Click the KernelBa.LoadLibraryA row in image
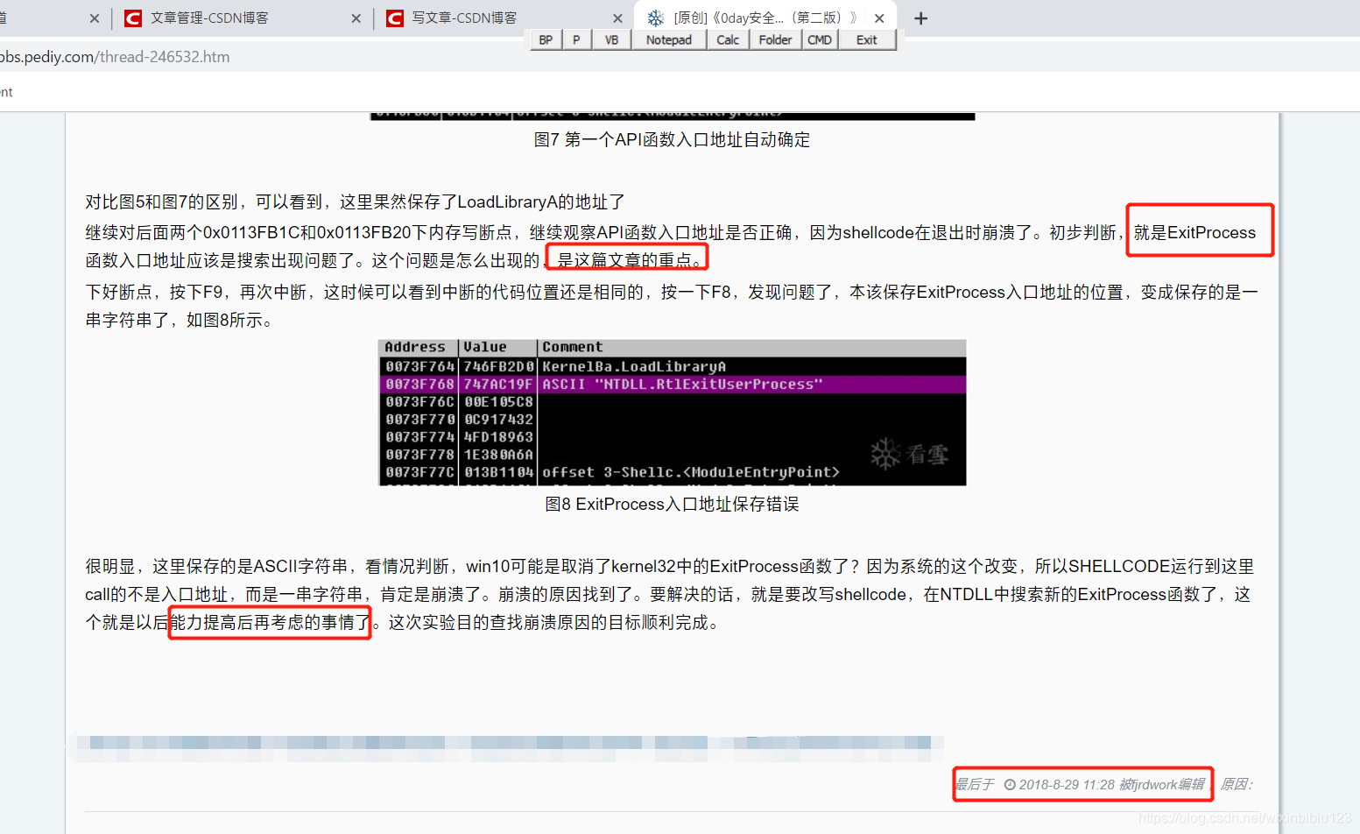Screen dimensions: 1360x834 coord(672,367)
